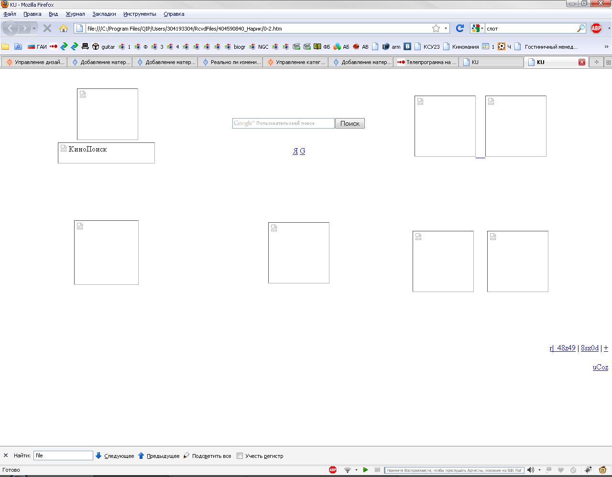This screenshot has width=612, height=477.
Task: Follow the 'uCoz' link
Action: 600,367
